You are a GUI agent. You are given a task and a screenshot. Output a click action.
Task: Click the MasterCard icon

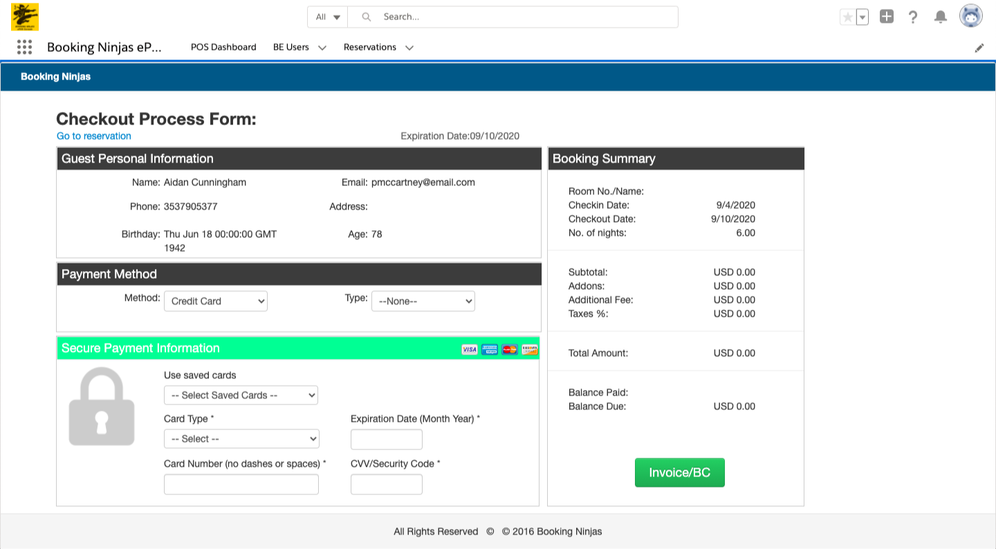510,349
